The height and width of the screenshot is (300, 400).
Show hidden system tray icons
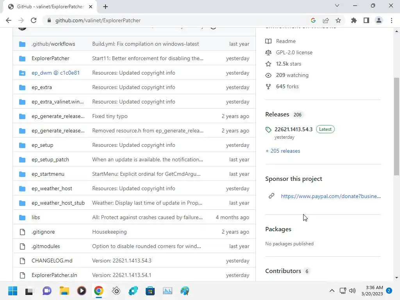(x=332, y=291)
